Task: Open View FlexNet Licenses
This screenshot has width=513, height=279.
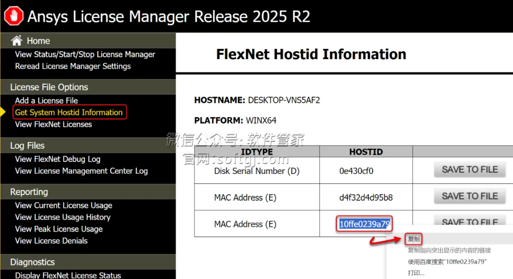Action: point(53,124)
